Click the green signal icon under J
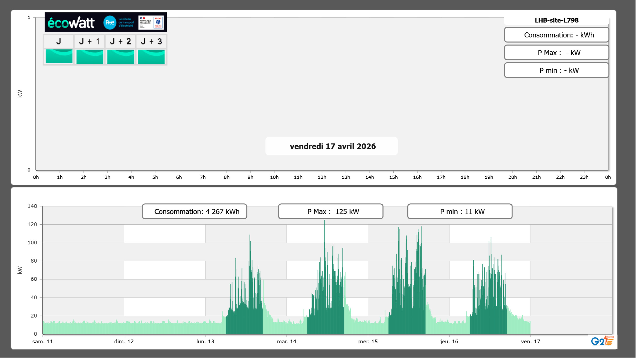Image resolution: width=636 pixels, height=358 pixels. [59, 56]
